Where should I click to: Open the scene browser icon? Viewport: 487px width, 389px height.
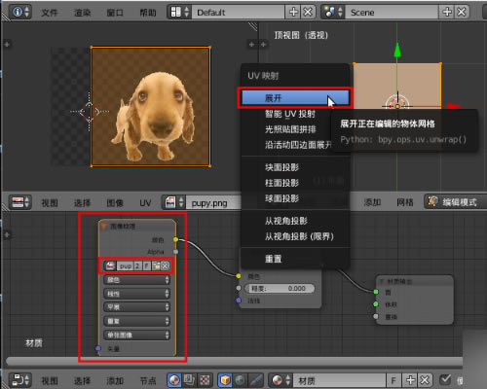pyautogui.click(x=333, y=12)
